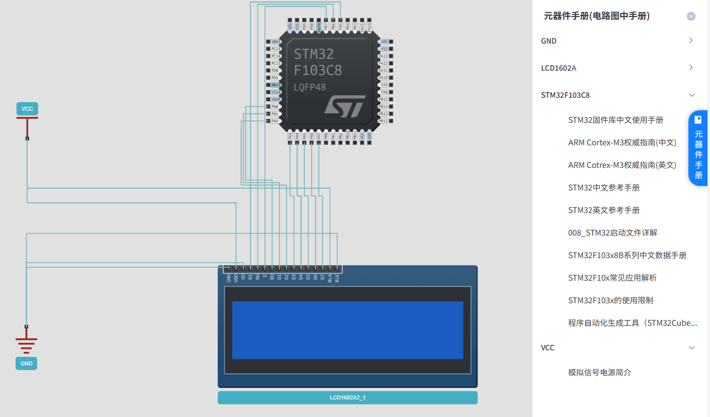Click the VDDA pin on the STM32
This screenshot has height=417, width=710.
pos(274,99)
